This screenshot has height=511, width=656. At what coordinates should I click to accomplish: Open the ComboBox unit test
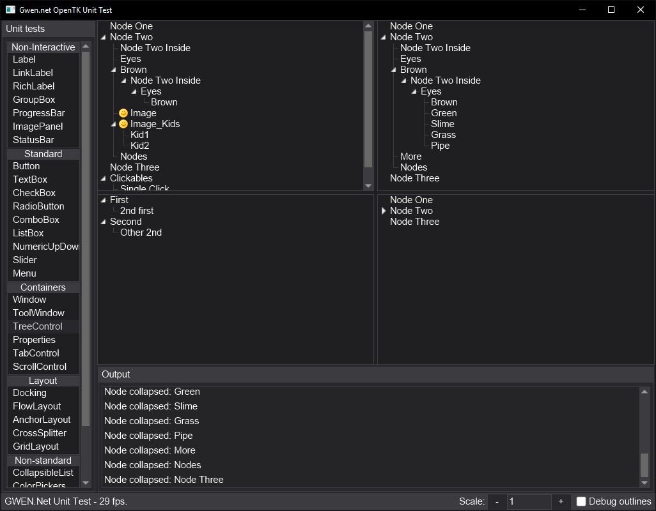tap(36, 220)
